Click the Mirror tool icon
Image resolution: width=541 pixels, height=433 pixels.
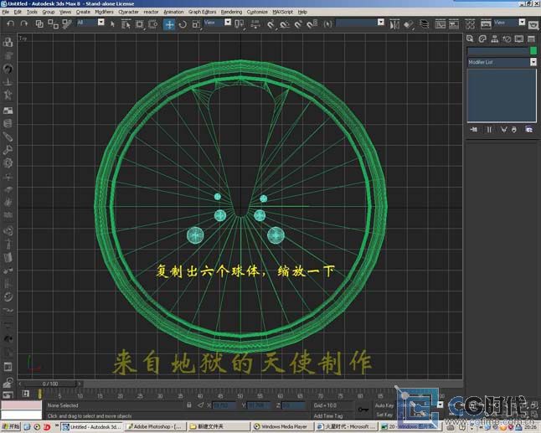tap(394, 24)
